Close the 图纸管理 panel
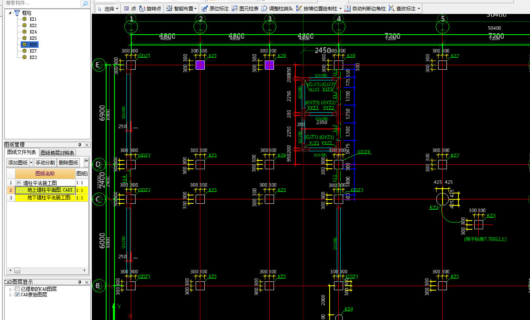This screenshot has height=320, width=530. (87, 145)
